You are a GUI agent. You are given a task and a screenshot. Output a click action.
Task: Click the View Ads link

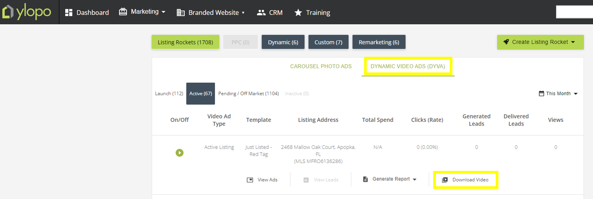pos(262,180)
